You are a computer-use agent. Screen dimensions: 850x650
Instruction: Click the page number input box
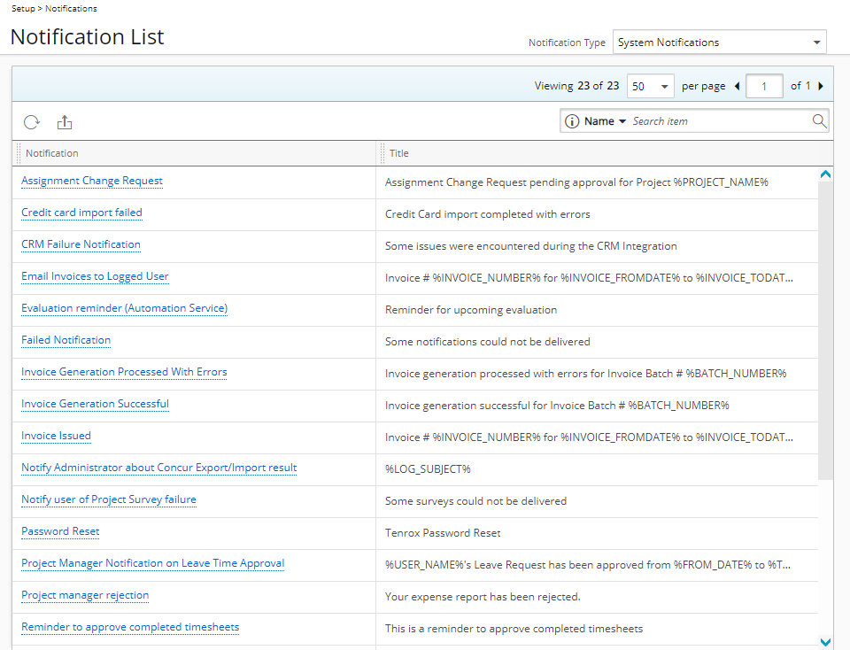[x=764, y=86]
